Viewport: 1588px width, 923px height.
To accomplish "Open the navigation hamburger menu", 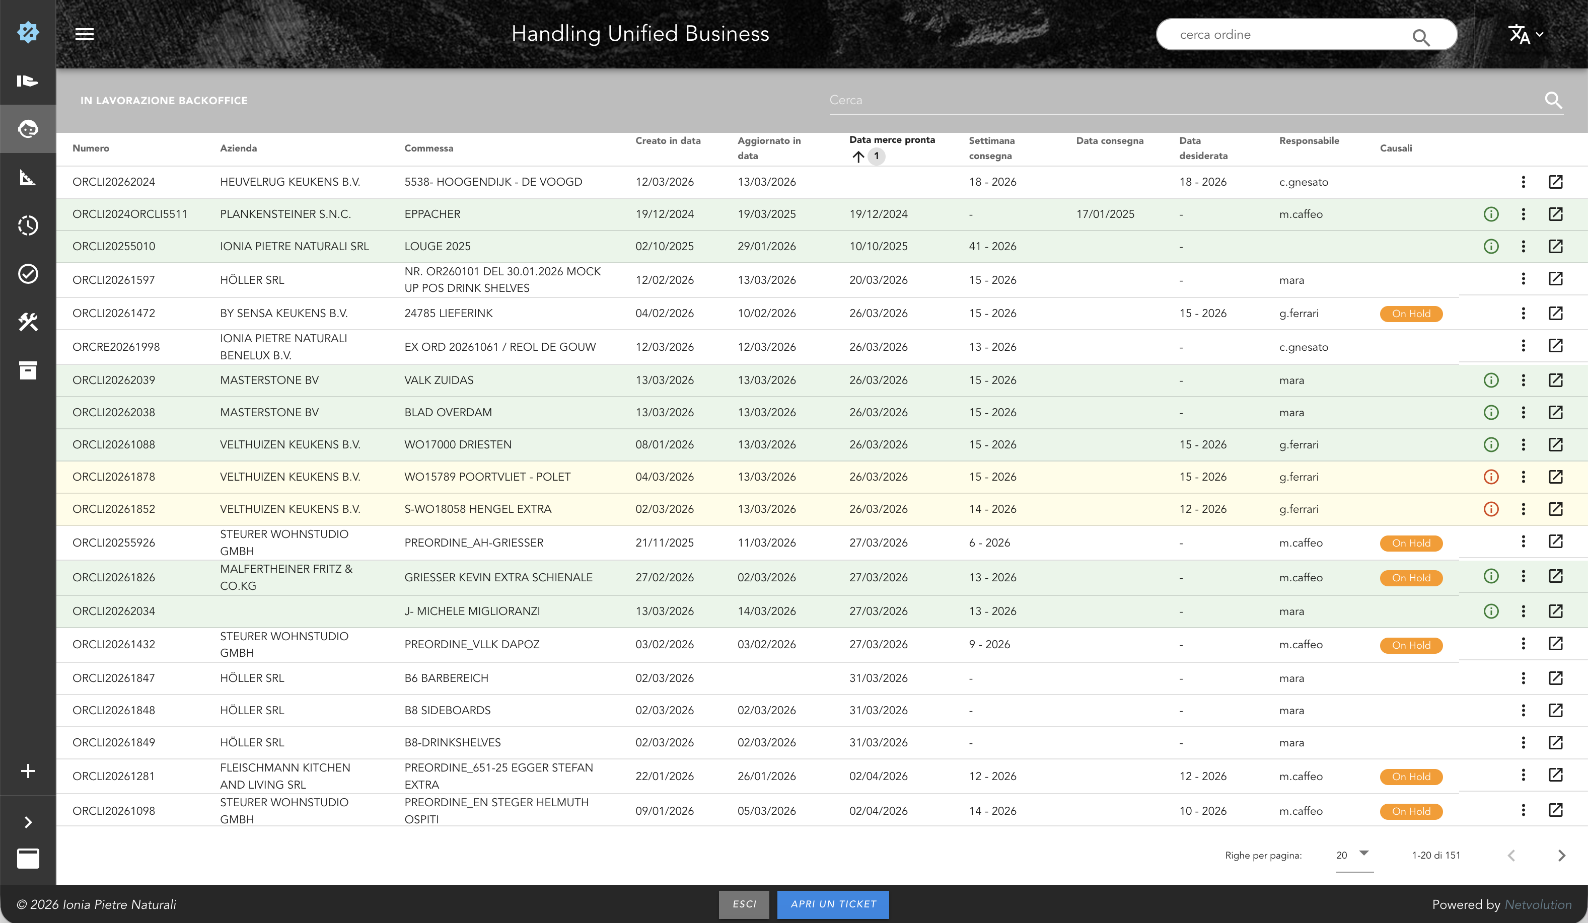I will click(x=85, y=34).
